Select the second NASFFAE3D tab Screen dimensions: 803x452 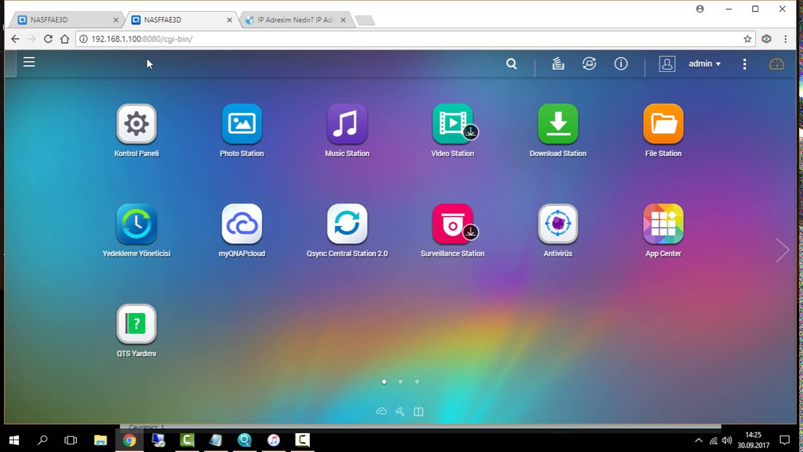181,20
